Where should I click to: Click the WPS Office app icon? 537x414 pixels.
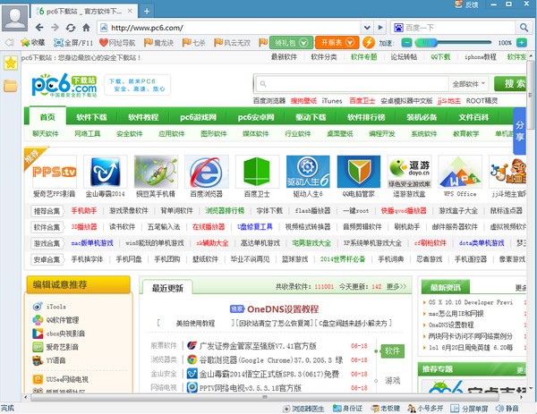[x=460, y=171]
